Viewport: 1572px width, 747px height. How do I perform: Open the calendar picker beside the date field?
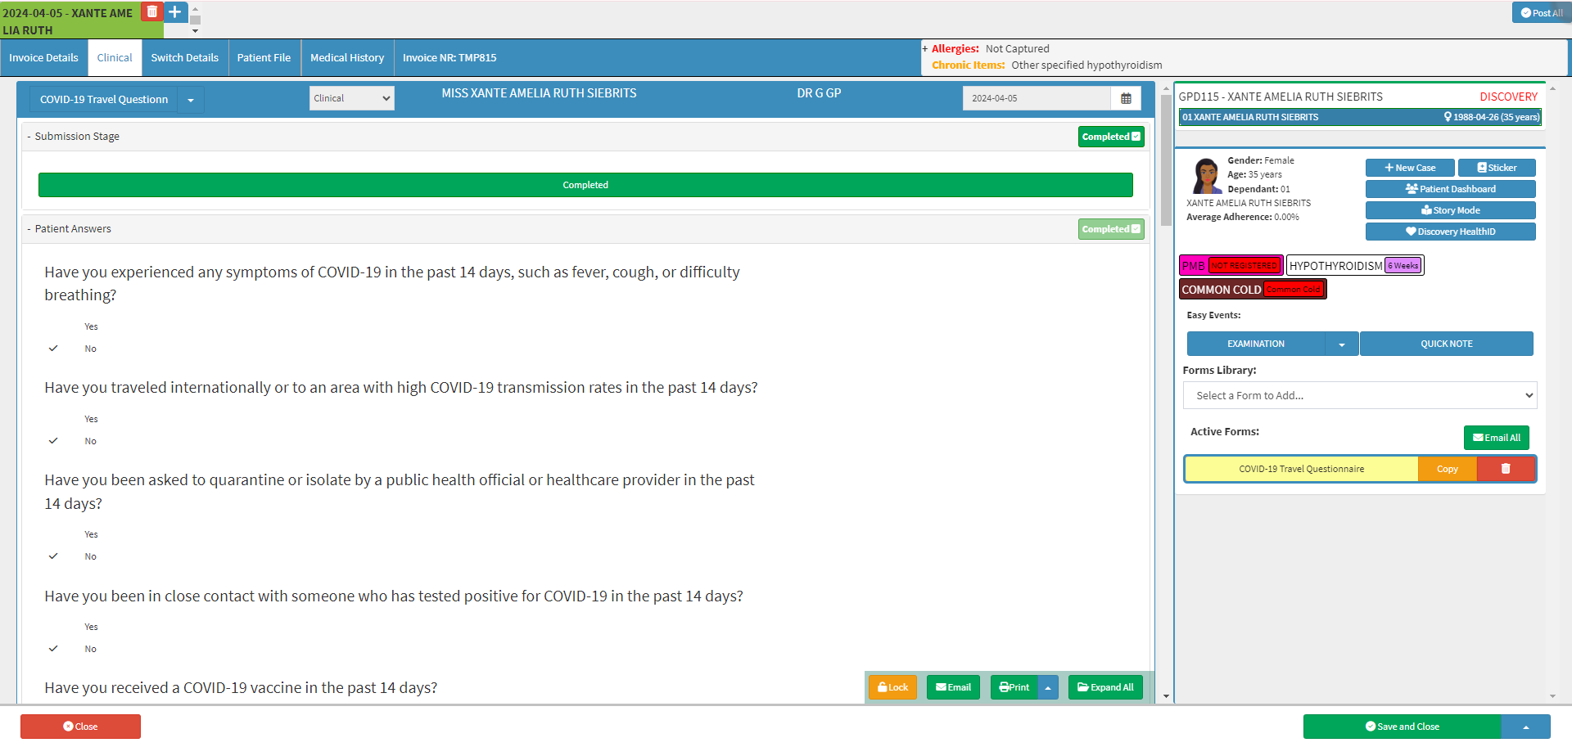click(1126, 98)
